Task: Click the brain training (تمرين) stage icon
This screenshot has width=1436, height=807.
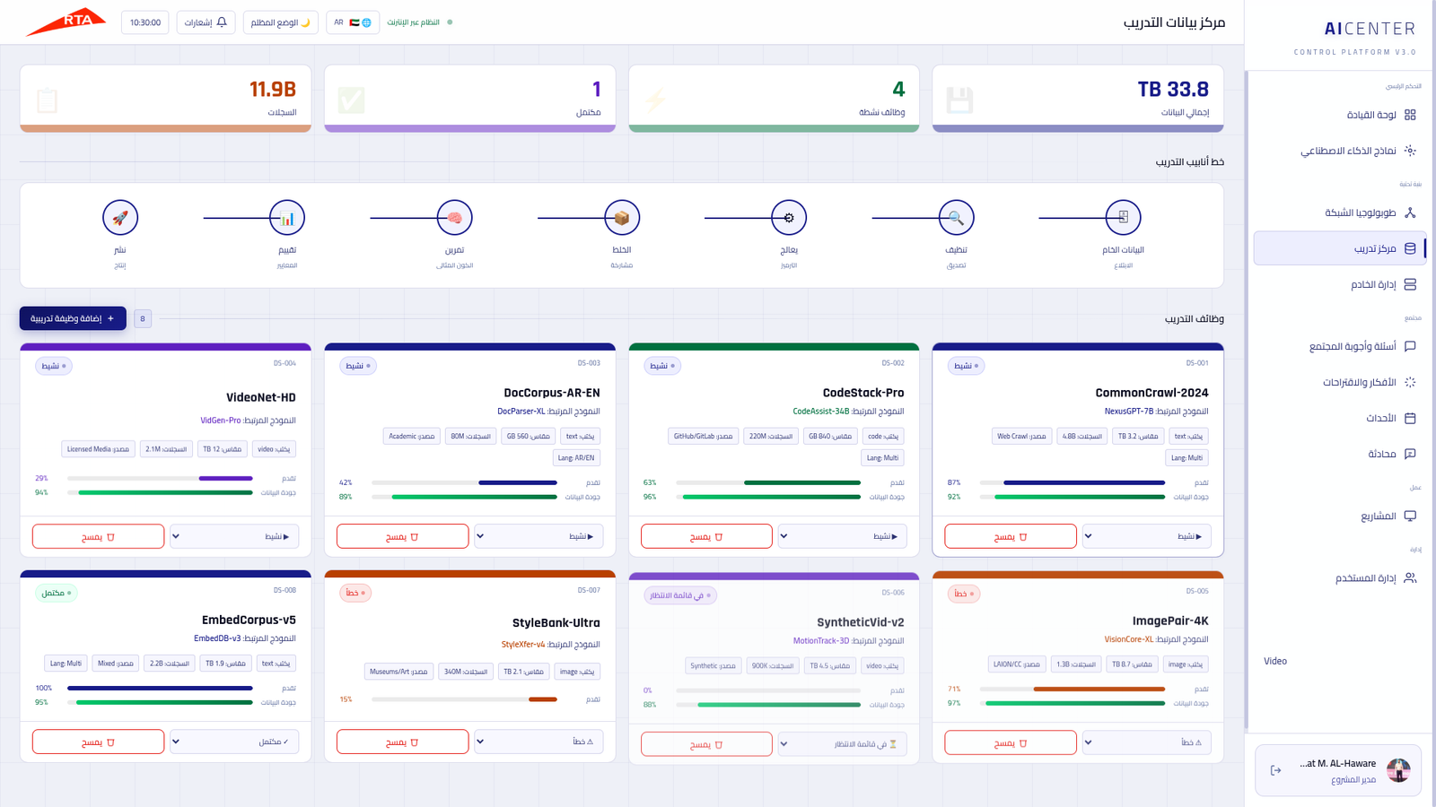Action: (x=454, y=218)
